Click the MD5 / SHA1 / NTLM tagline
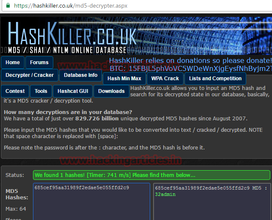 pyautogui.click(x=67, y=50)
